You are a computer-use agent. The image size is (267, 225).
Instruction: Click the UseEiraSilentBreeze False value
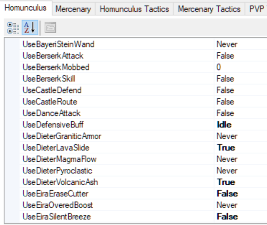[x=227, y=216]
